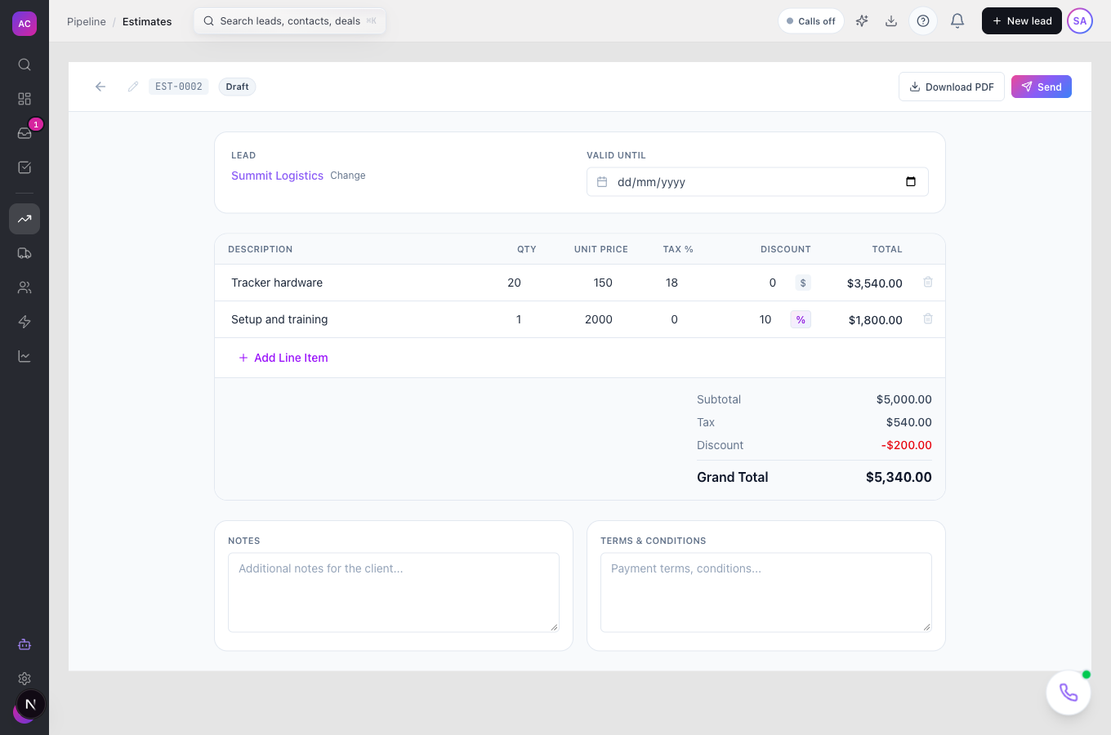The image size is (1111, 735).
Task: Open the dashboard grid icon in sidebar
Action: tap(25, 99)
